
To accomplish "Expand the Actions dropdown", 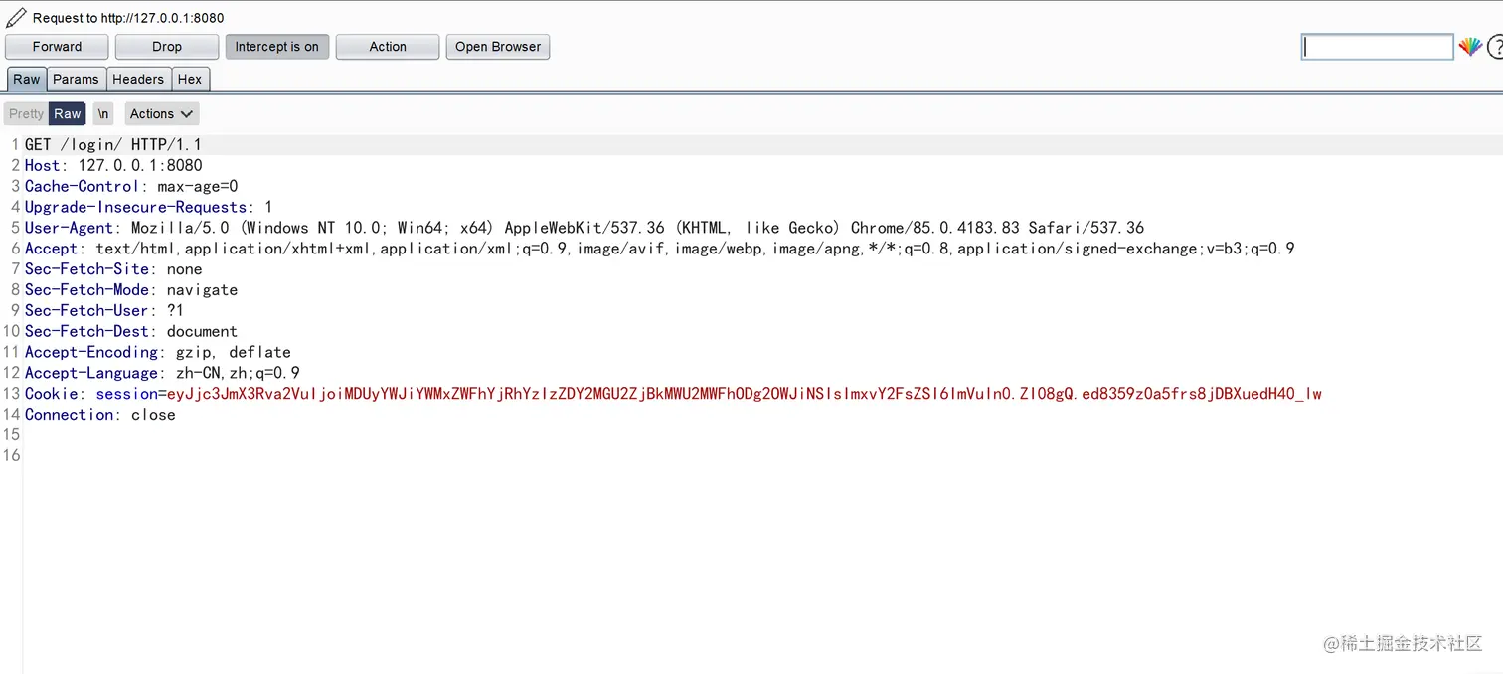I will tap(162, 113).
